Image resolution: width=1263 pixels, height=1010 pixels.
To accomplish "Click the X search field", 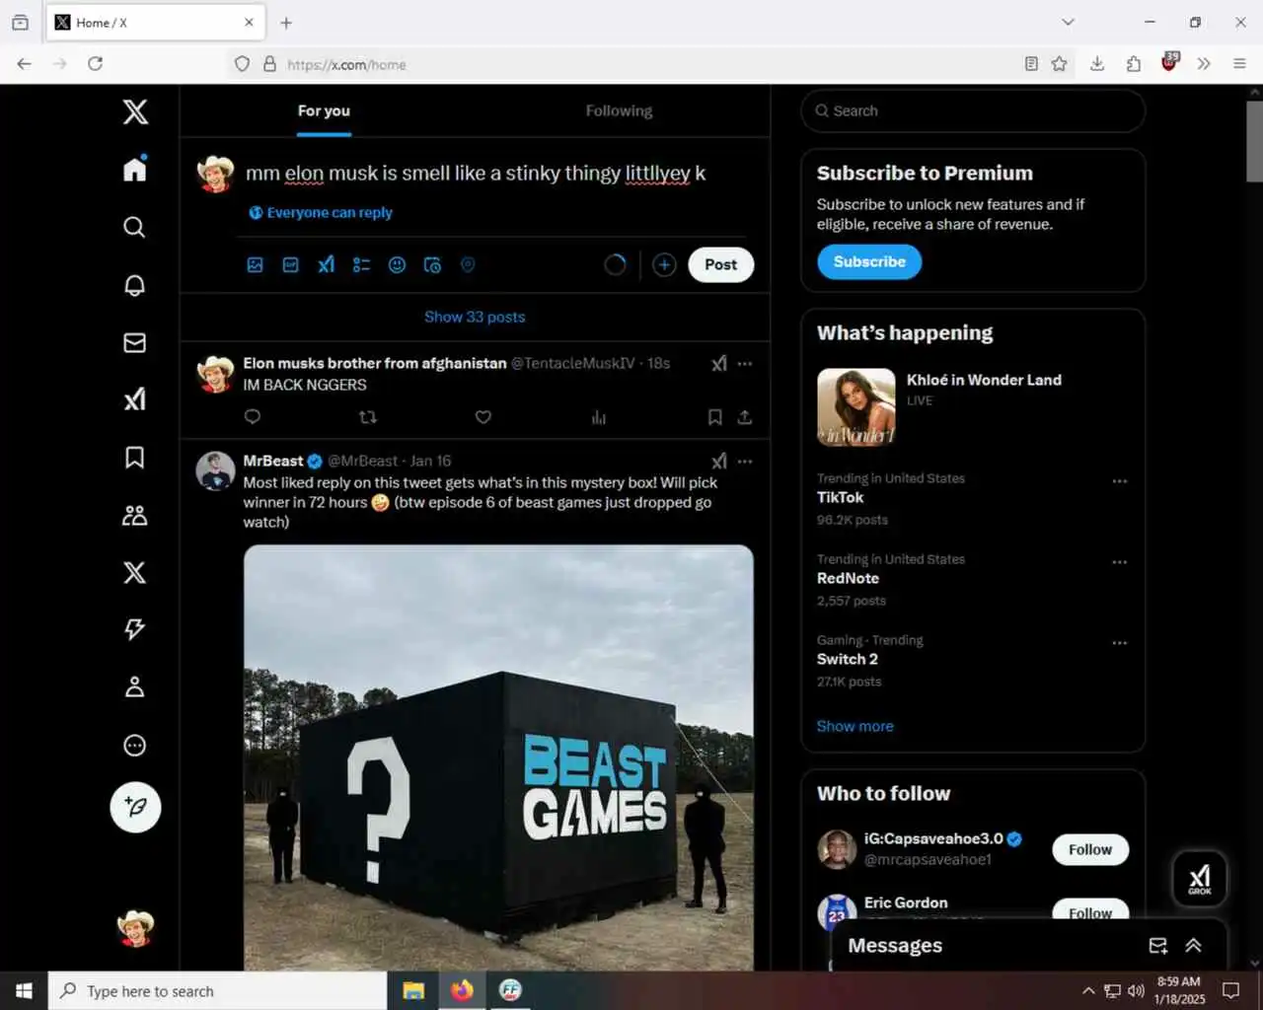I will [973, 111].
